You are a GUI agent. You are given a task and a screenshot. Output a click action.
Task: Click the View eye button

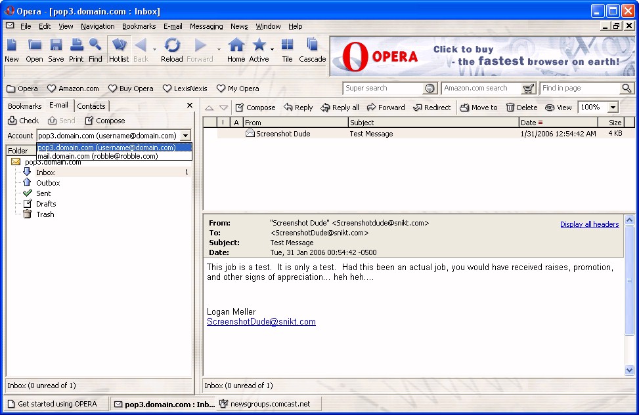click(558, 108)
